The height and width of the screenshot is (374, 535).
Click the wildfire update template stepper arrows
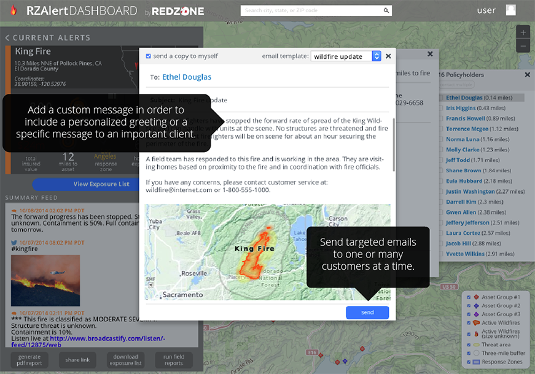pos(377,56)
